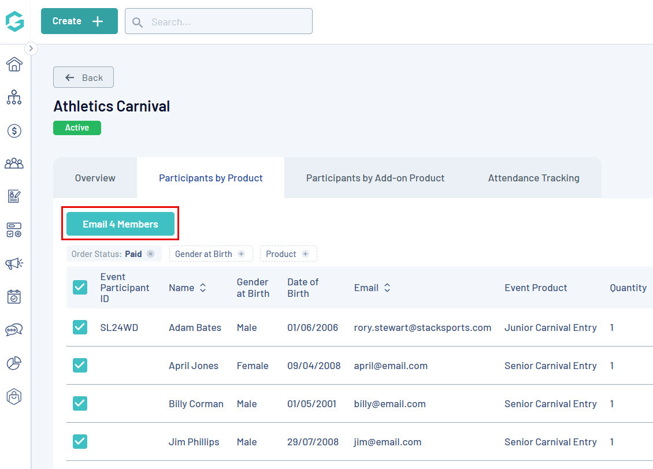Click the plus icon in Create button
The height and width of the screenshot is (469, 653).
pos(98,21)
